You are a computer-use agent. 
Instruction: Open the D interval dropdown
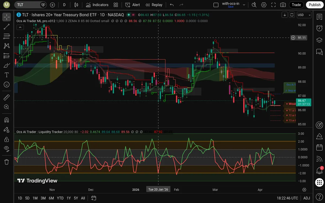(x=64, y=5)
